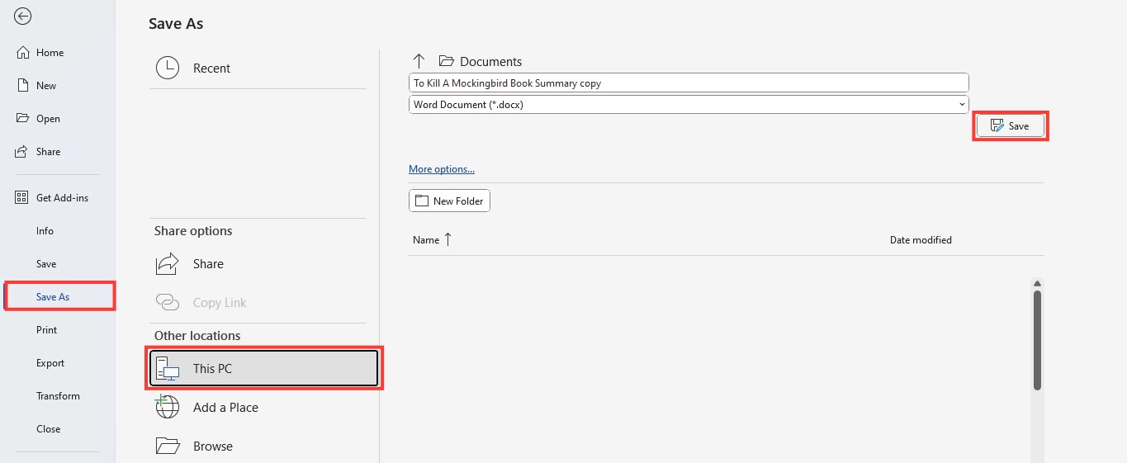Click the Get Add-ins grid icon
The height and width of the screenshot is (463, 1127).
pyautogui.click(x=22, y=198)
